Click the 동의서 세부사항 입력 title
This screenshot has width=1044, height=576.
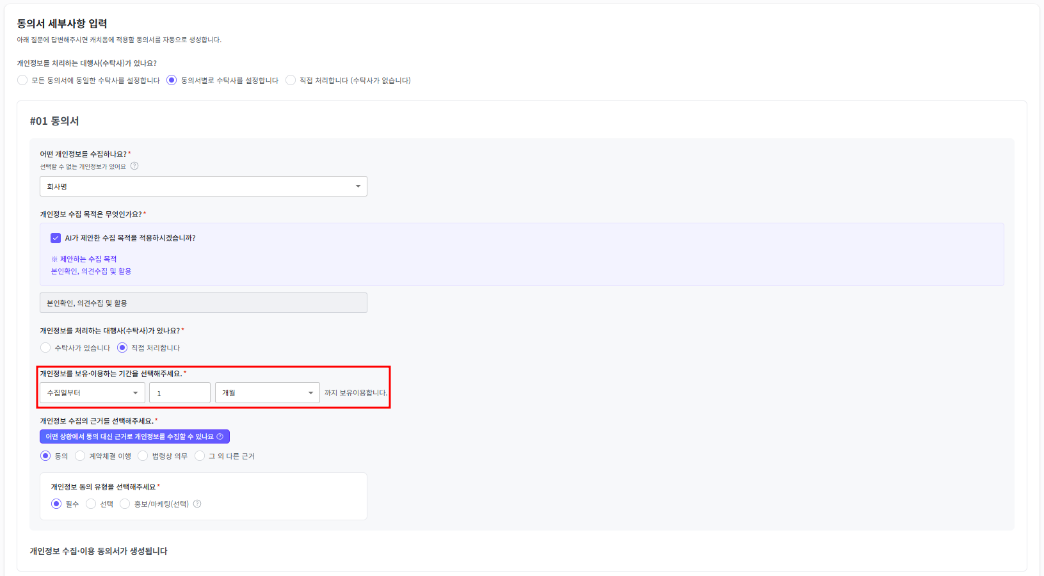pyautogui.click(x=62, y=24)
